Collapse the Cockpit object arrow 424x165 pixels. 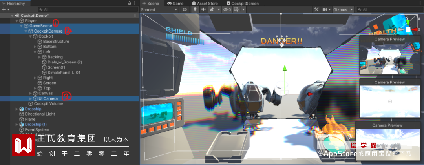point(30,36)
